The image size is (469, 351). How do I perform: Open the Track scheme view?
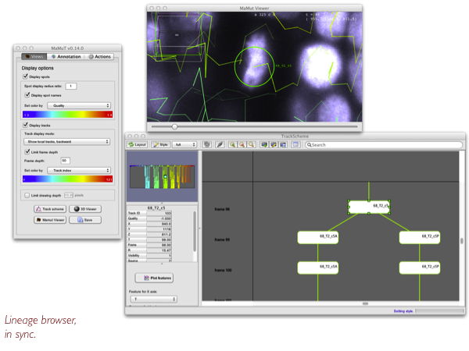pos(48,209)
